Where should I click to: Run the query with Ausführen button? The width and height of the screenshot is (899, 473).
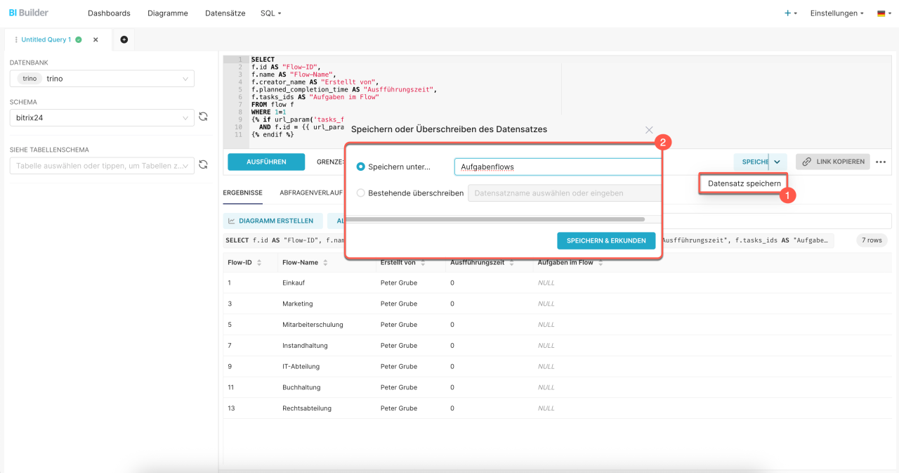(x=266, y=162)
